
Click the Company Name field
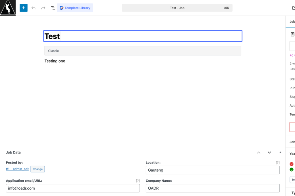click(x=213, y=188)
